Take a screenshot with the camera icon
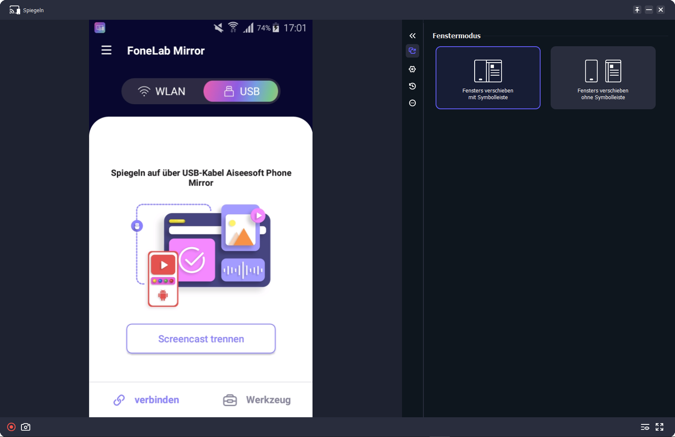 tap(26, 427)
